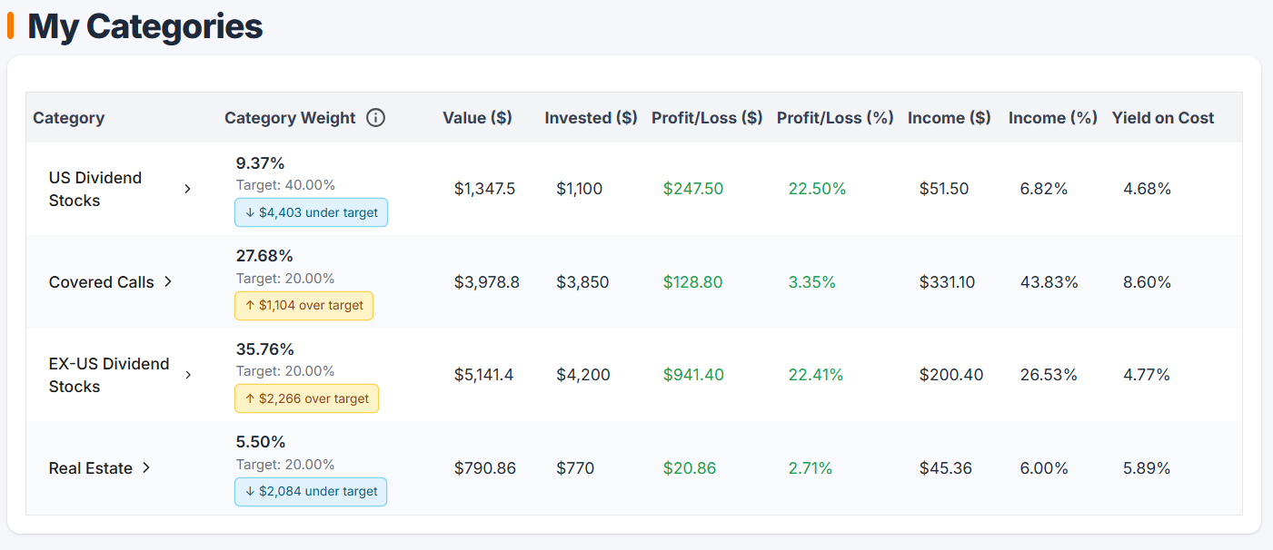The width and height of the screenshot is (1273, 550).
Task: Open the Covered Calls category link
Action: (x=101, y=282)
